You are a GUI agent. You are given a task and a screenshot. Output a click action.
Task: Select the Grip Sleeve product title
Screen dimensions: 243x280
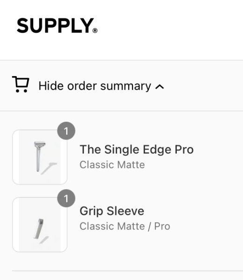[112, 211]
